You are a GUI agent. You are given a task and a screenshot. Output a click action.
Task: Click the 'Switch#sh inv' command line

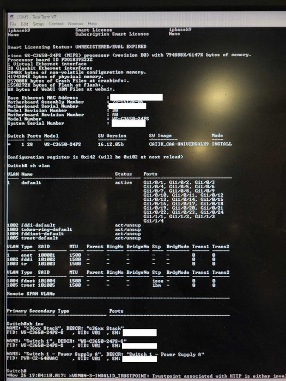click(x=25, y=324)
